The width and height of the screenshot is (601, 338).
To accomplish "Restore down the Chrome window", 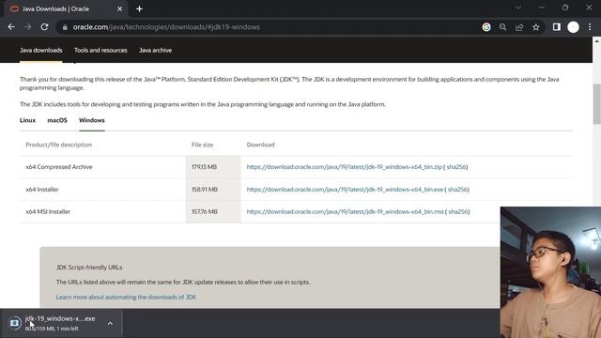I will tap(565, 8).
